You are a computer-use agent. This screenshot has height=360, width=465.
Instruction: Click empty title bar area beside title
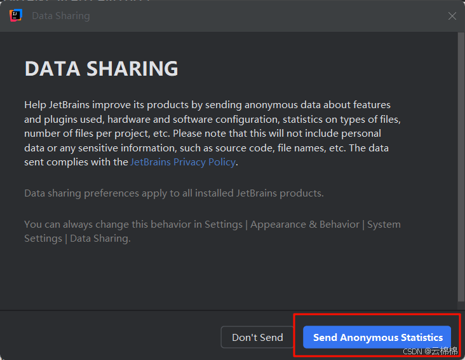click(254, 16)
